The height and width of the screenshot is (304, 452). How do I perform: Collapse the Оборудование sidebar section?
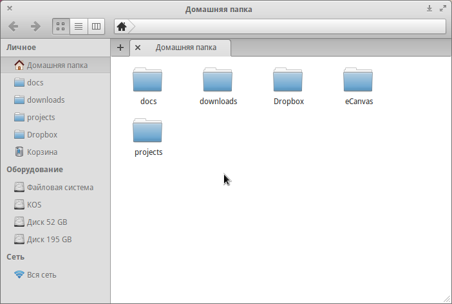[x=35, y=170]
